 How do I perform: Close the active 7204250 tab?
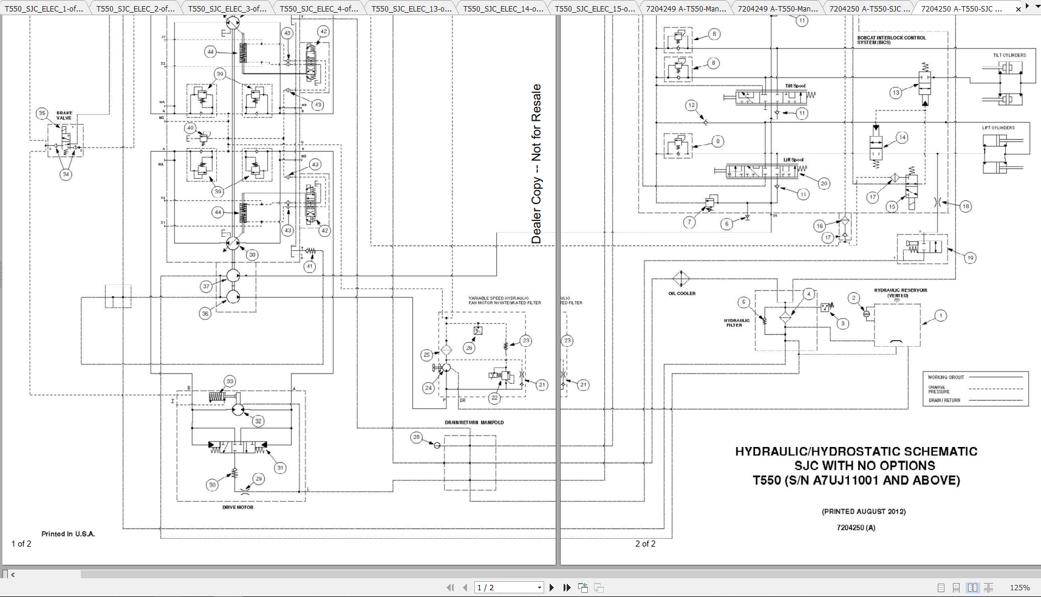click(x=1019, y=9)
